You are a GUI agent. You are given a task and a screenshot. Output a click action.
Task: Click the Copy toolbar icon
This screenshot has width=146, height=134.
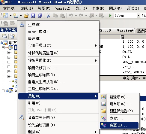click(55, 16)
